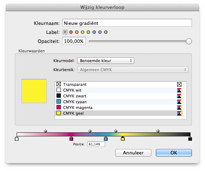Screen dimensions: 205x171
Task: Select the cyan gradient stop marker
Action: tap(106, 139)
